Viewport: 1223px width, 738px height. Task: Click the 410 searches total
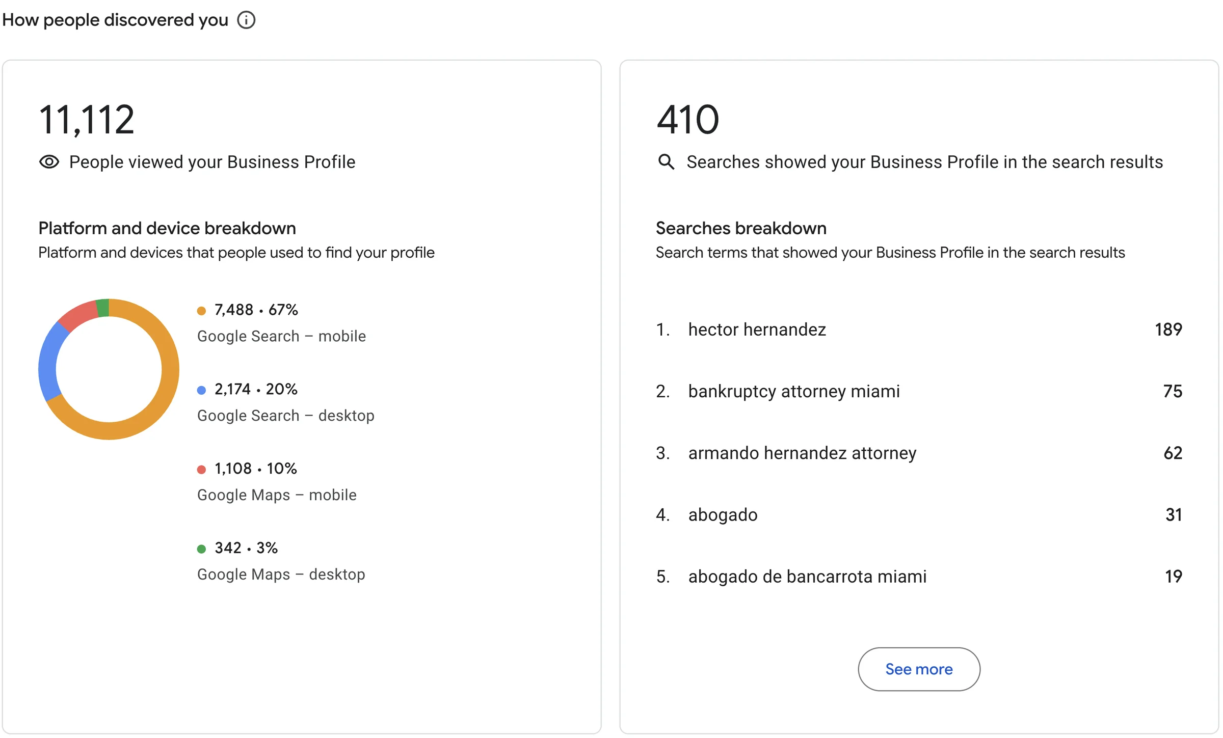point(687,120)
